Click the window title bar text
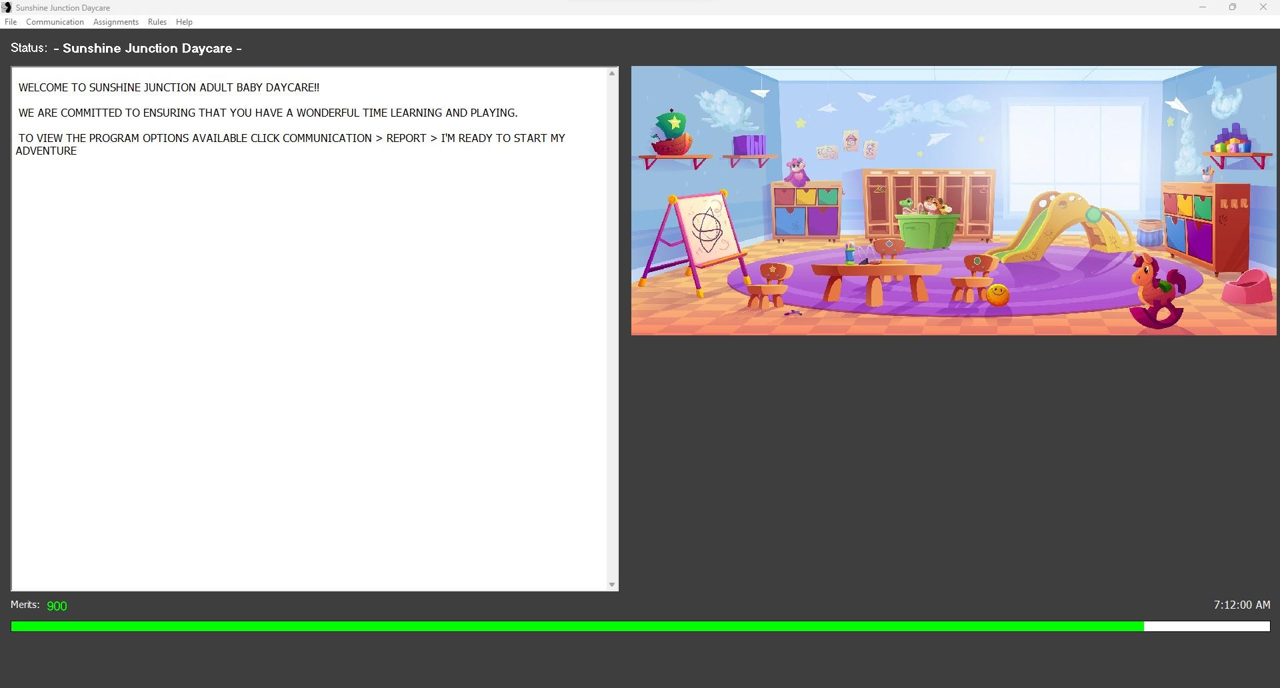 coord(63,8)
